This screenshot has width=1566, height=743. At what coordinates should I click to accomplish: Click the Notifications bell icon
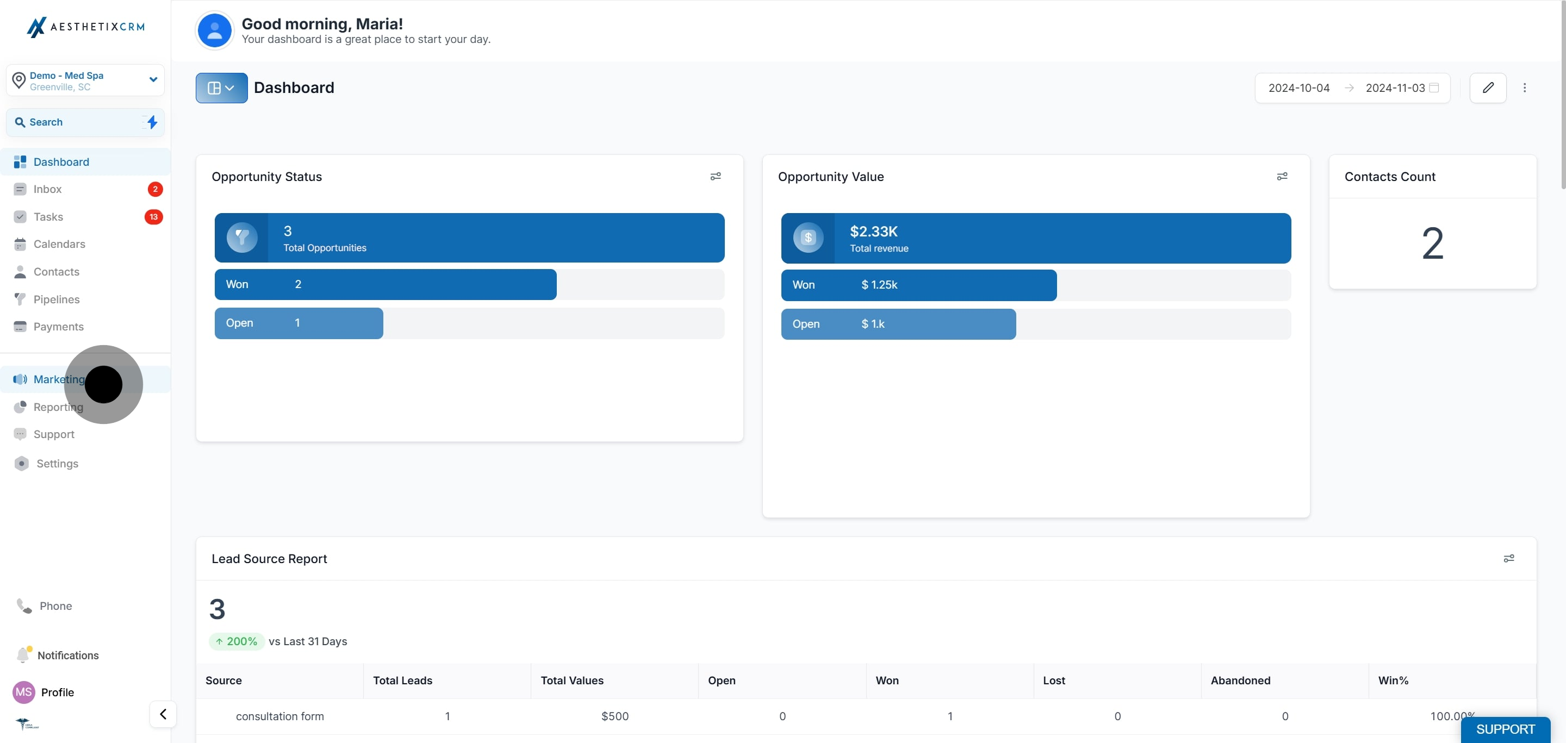pos(23,655)
